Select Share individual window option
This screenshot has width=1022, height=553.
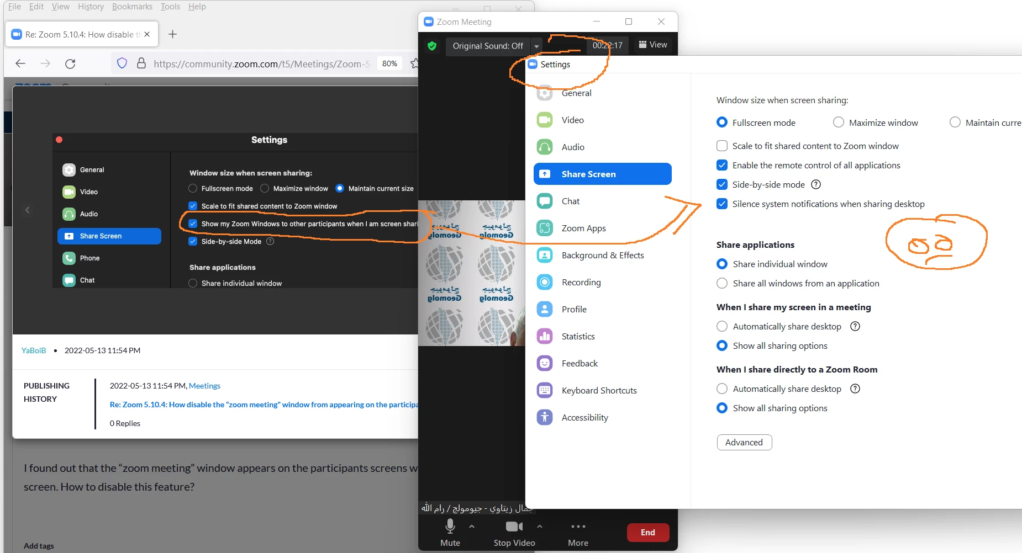click(x=722, y=264)
